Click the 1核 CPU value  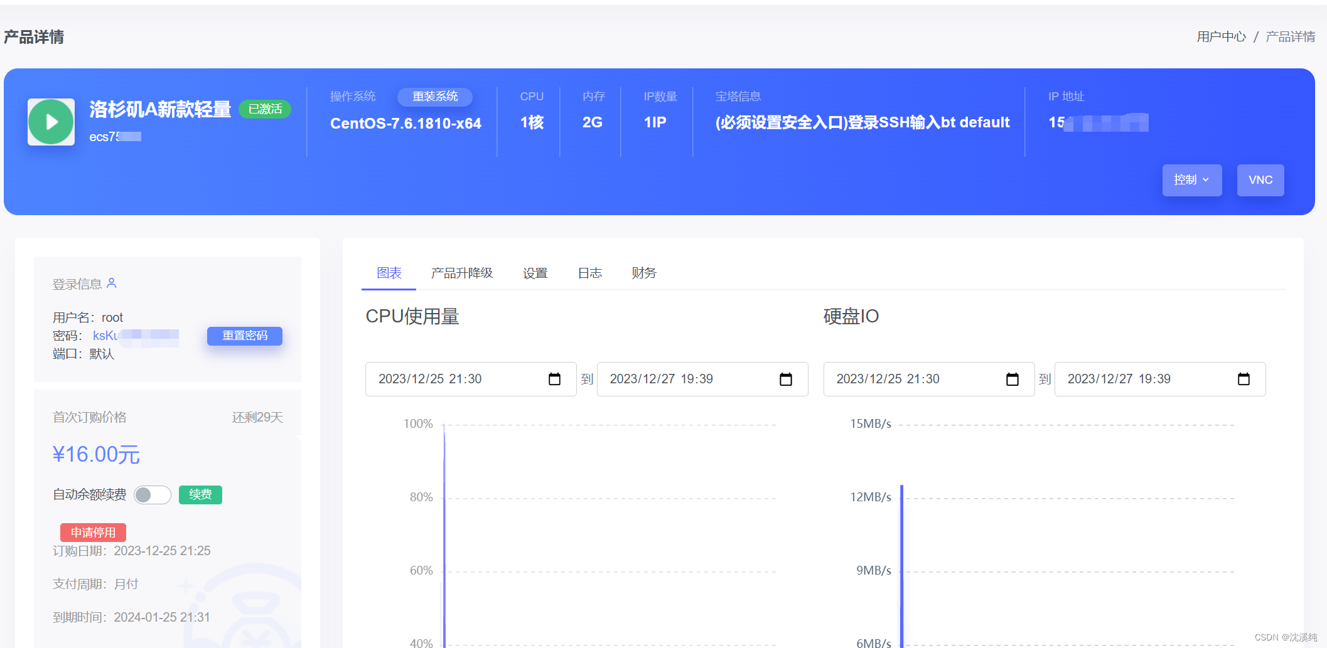click(532, 122)
